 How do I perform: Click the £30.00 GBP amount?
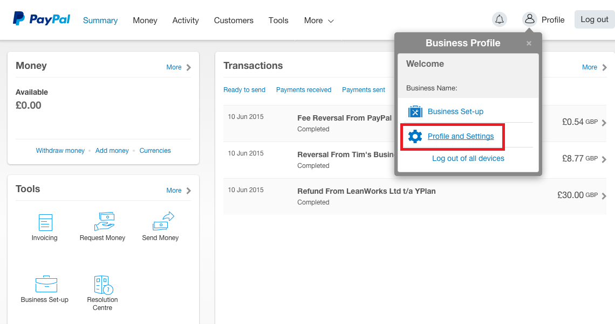[577, 195]
